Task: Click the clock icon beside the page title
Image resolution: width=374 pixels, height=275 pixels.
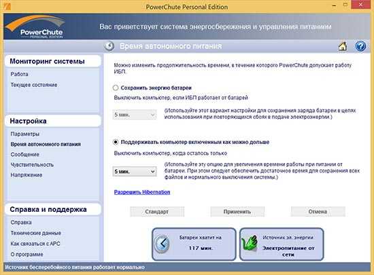Action: (x=109, y=46)
